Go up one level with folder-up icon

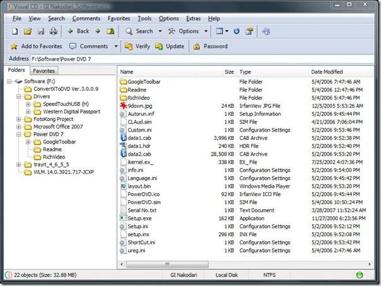pyautogui.click(x=110, y=31)
